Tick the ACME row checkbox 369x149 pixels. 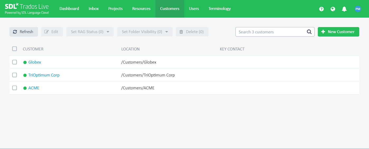[x=15, y=88]
